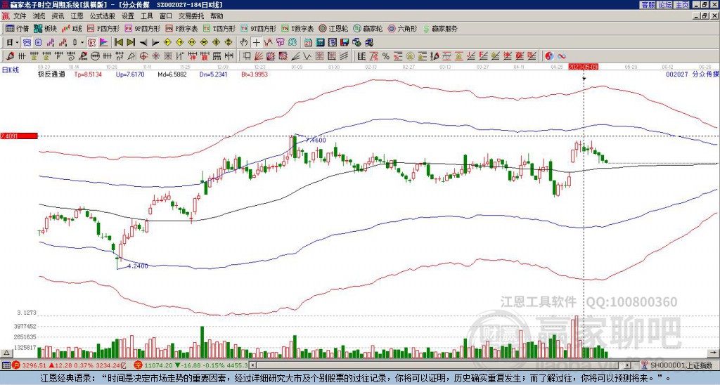
Task: Click the first yellow diamond left-arrow icon
Action: 167,42
